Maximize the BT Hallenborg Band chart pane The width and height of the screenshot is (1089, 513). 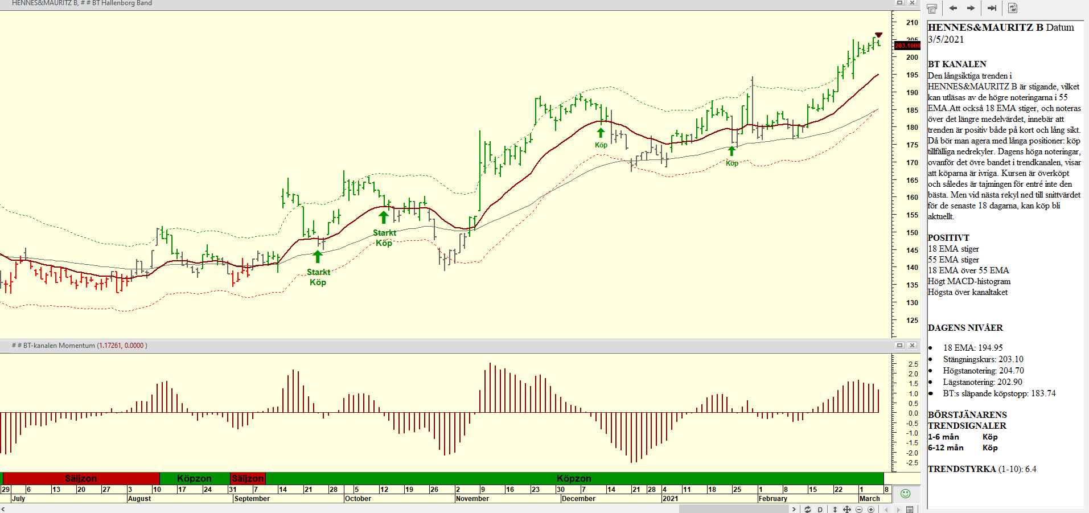coord(900,3)
